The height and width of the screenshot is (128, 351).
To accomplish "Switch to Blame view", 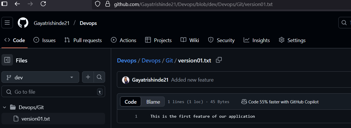I will 153,102.
